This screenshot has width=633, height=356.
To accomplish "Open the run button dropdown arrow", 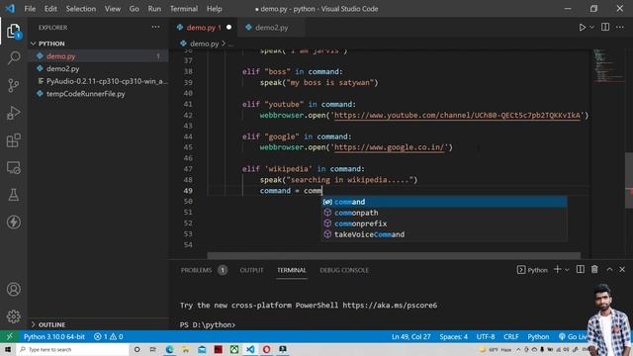I will (x=591, y=28).
